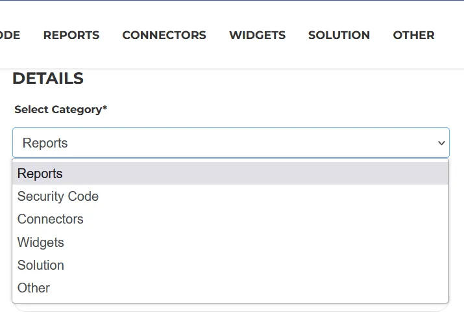Choose Reports from the dropdown list

pyautogui.click(x=230, y=174)
